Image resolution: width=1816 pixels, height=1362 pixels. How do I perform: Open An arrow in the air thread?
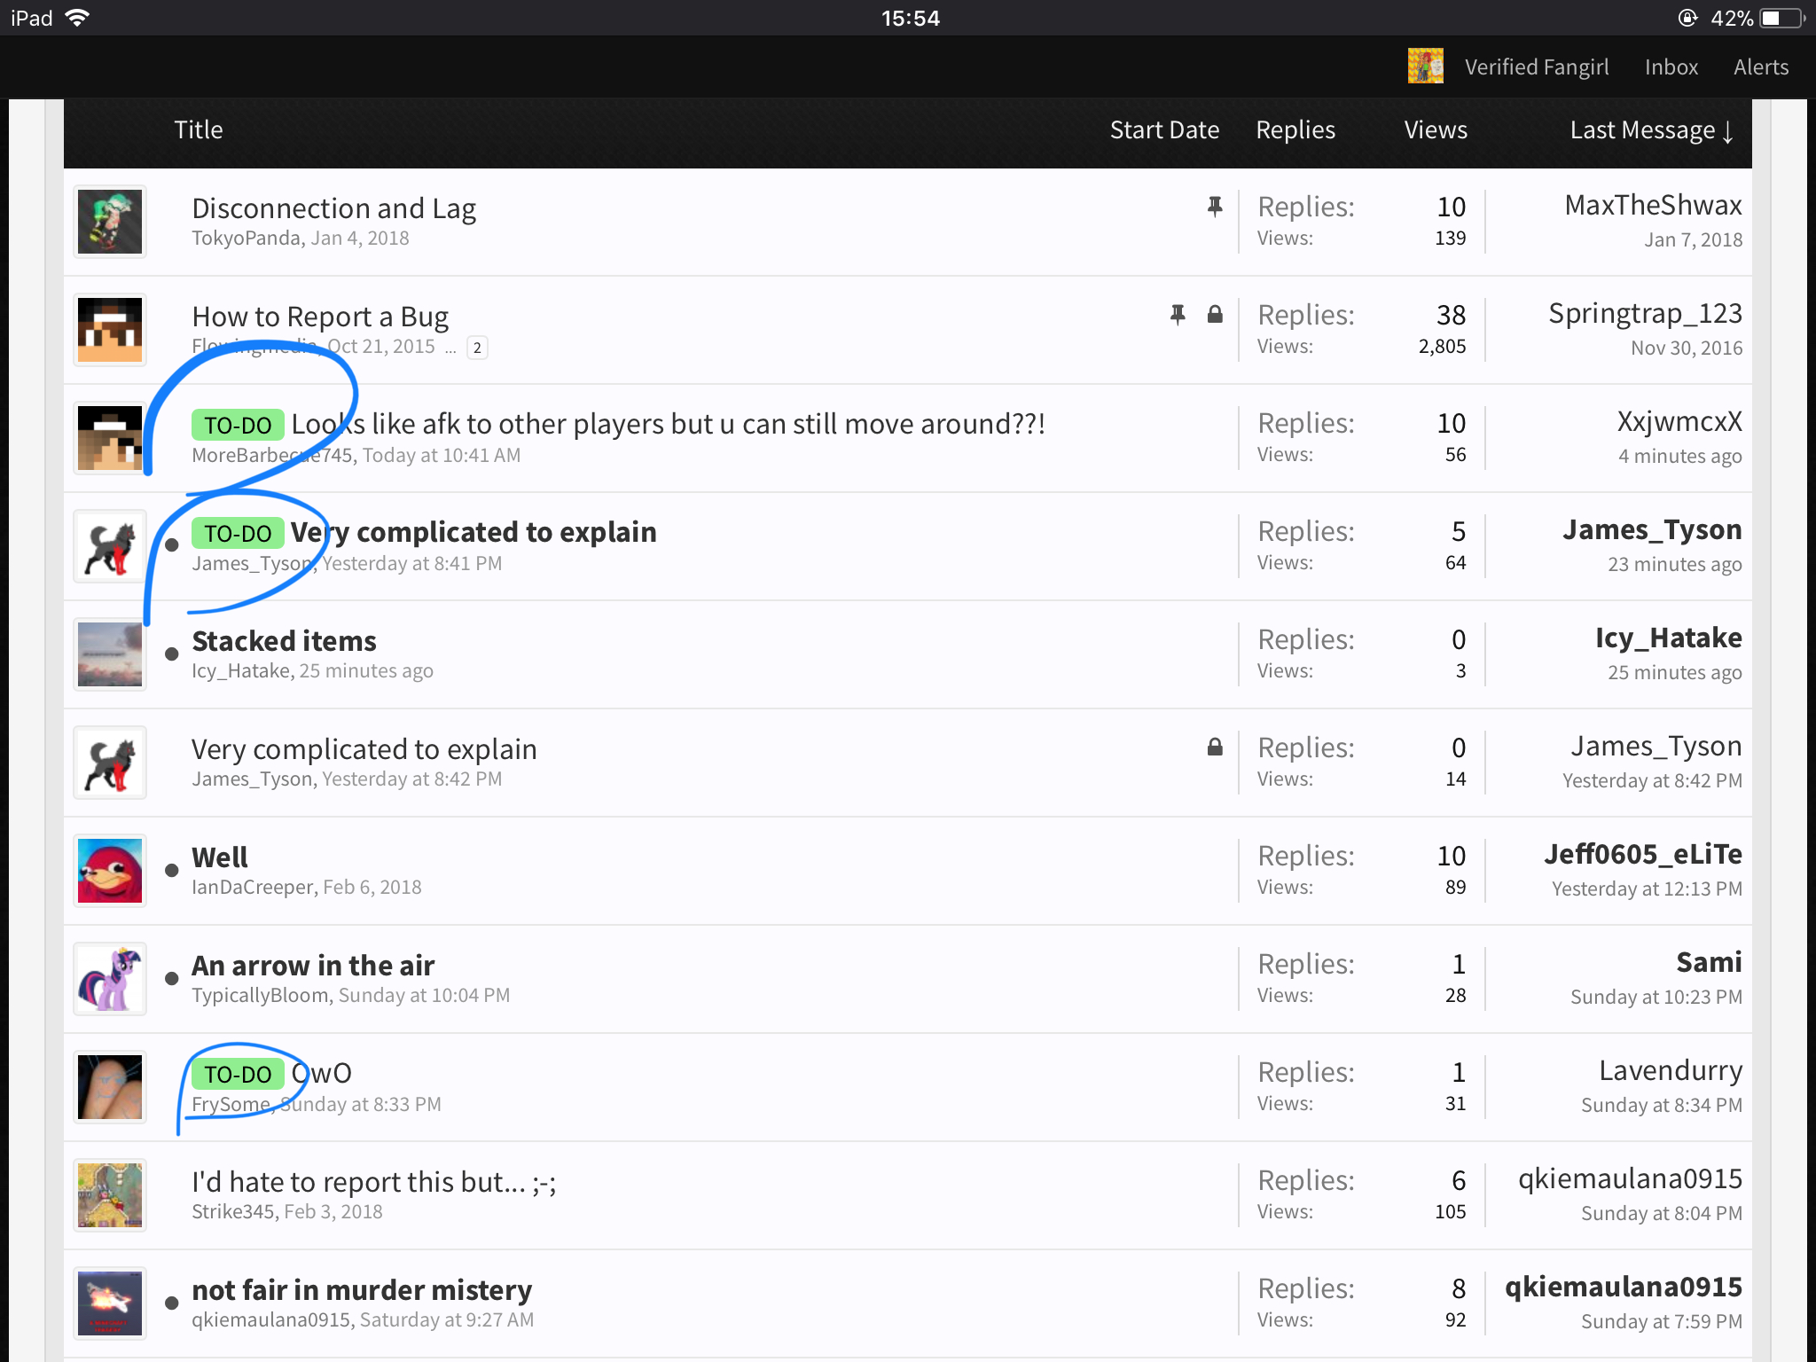click(313, 965)
